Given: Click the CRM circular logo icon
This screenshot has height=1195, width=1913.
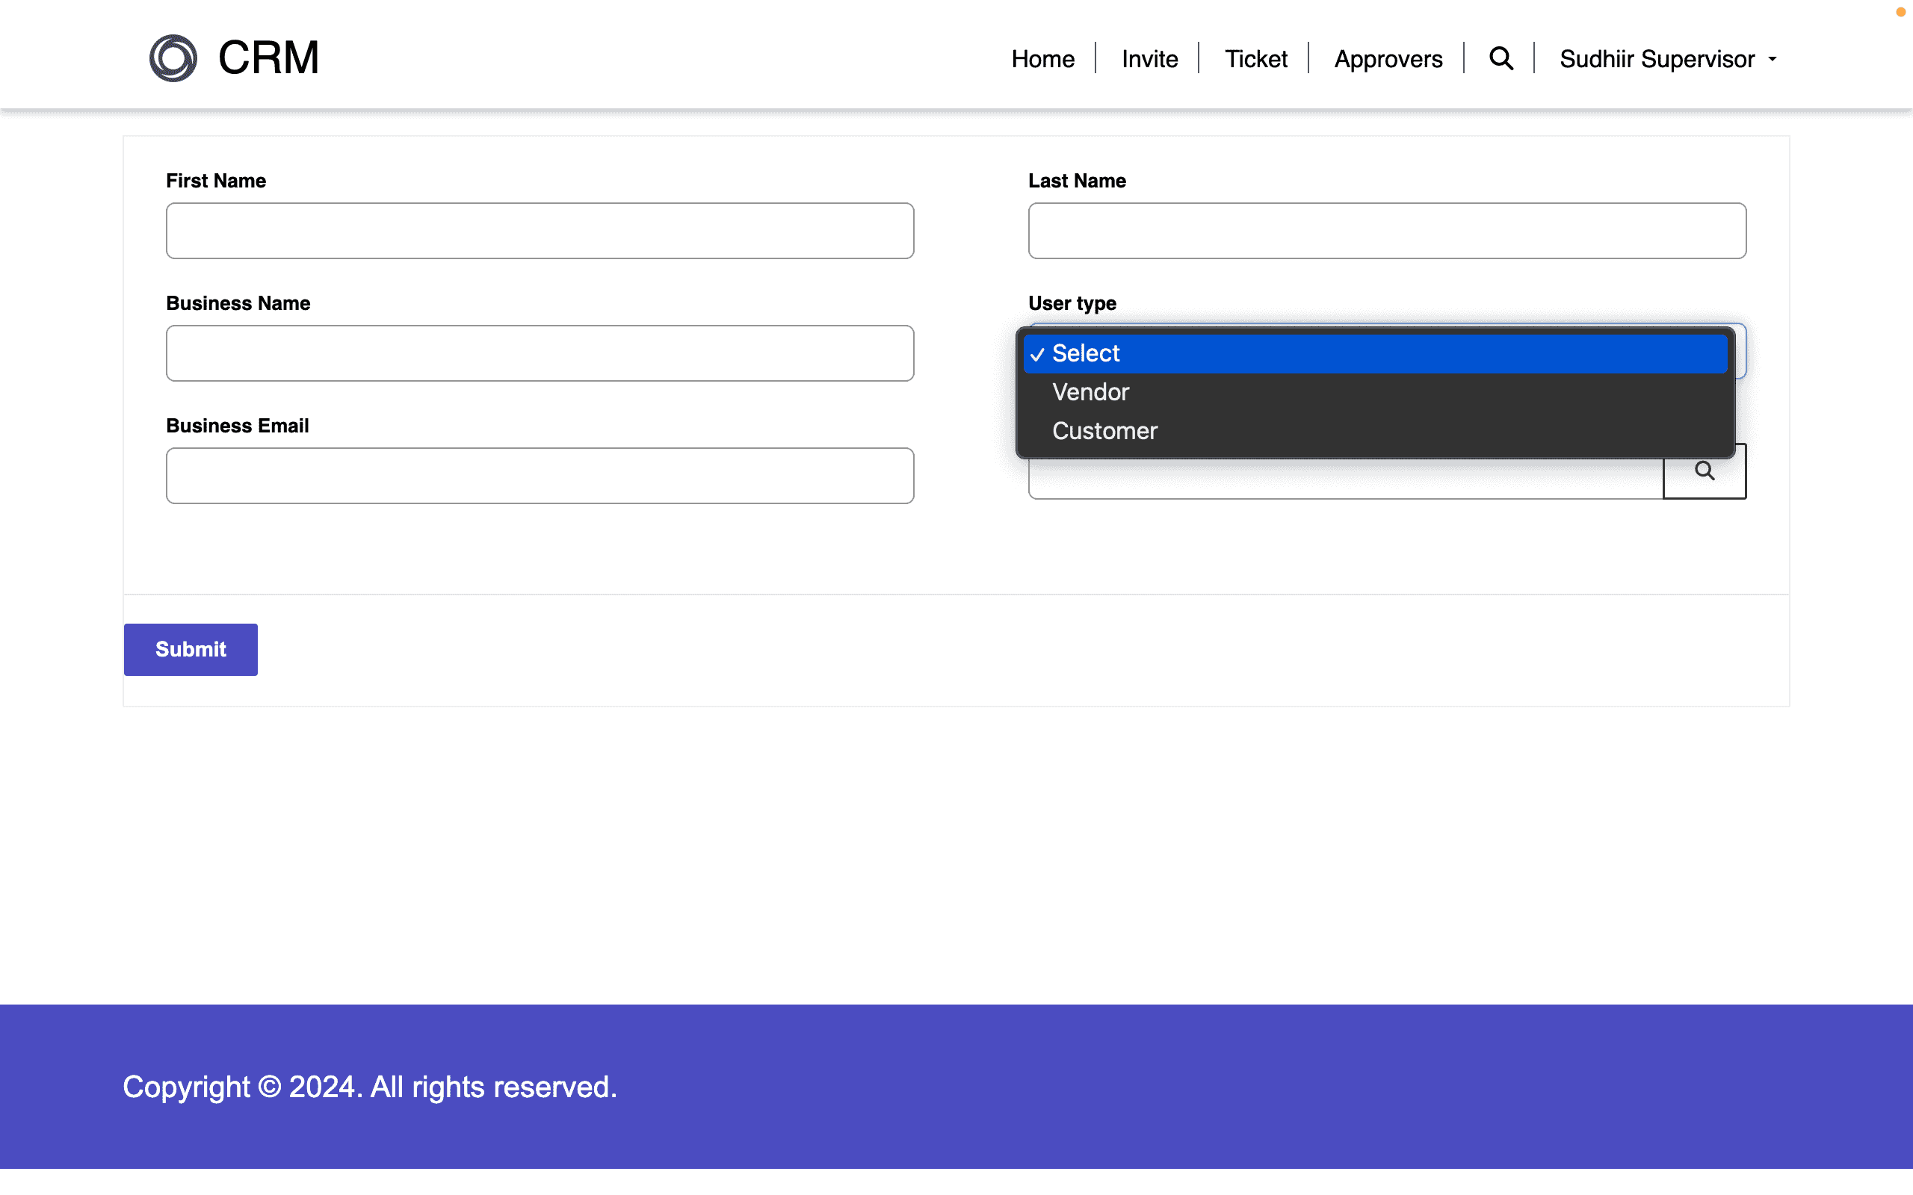Looking at the screenshot, I should click(x=173, y=58).
